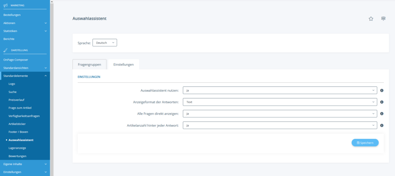Click info icon for Artikelanzahl hinter jeder Antwort
395x176 pixels.
[x=381, y=125]
